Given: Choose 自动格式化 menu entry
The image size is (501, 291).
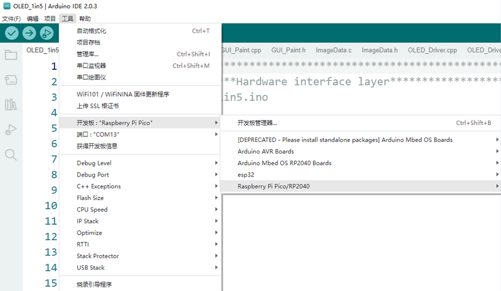Looking at the screenshot, I should click(x=91, y=31).
